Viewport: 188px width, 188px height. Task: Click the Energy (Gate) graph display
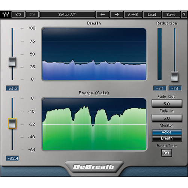coord(94,124)
